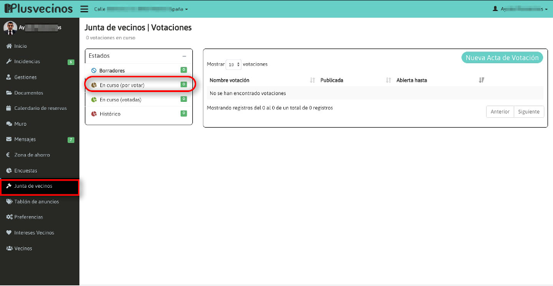Open Zona de ahorro

(39, 155)
